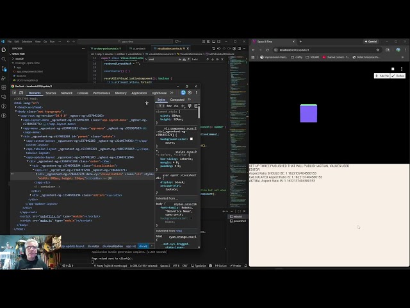Go back in the Chrome browser
410x308 pixels.
(253, 50)
